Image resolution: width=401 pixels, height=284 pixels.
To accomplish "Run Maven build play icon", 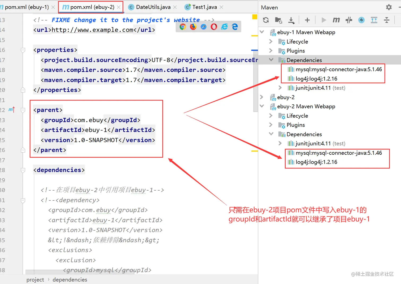I will (x=324, y=20).
